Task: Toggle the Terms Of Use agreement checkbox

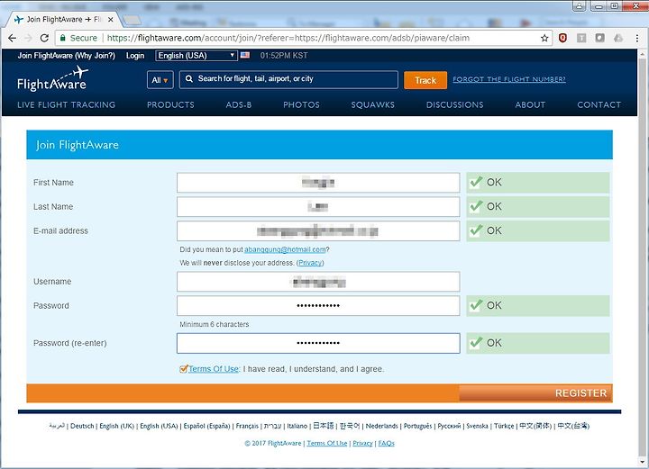Action: click(x=183, y=368)
